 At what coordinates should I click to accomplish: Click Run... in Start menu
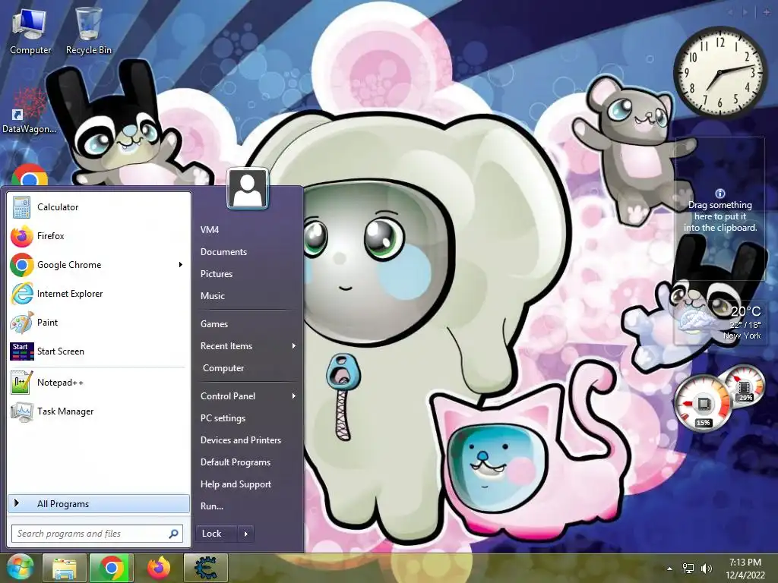(x=212, y=506)
